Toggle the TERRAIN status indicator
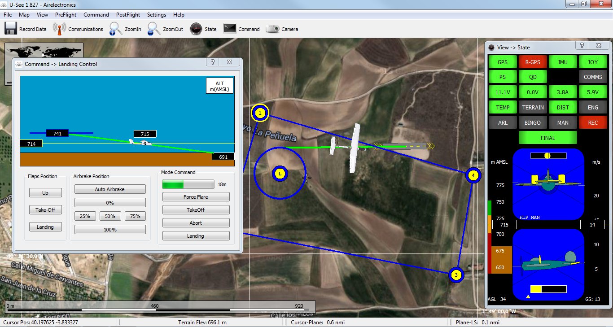 533,107
